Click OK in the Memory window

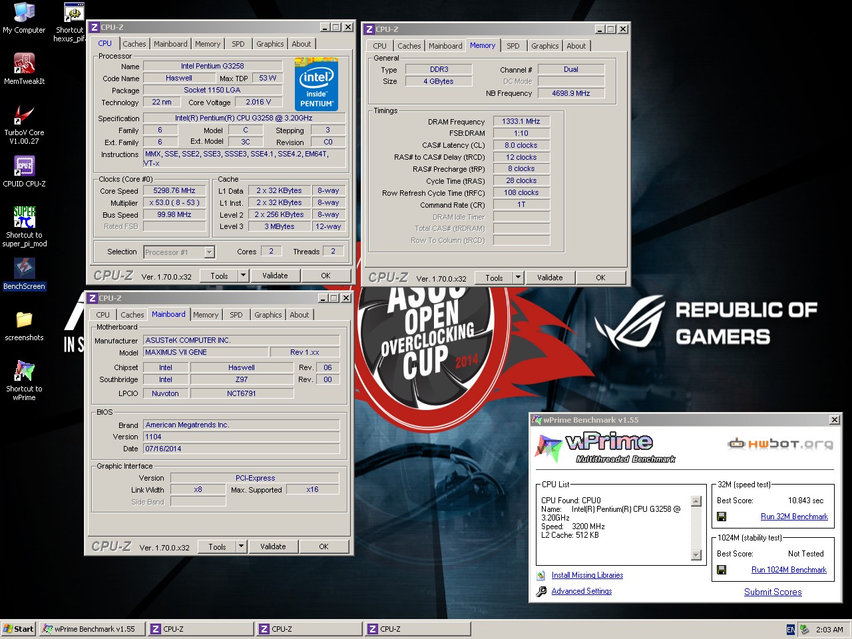(x=600, y=278)
